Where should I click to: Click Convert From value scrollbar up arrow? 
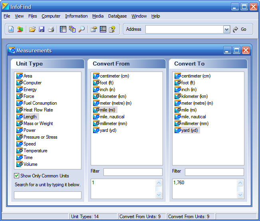[159, 183]
